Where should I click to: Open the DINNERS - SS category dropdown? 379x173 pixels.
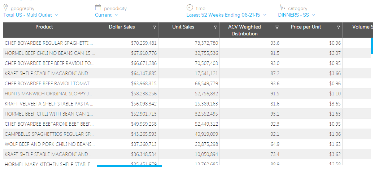click(x=297, y=15)
